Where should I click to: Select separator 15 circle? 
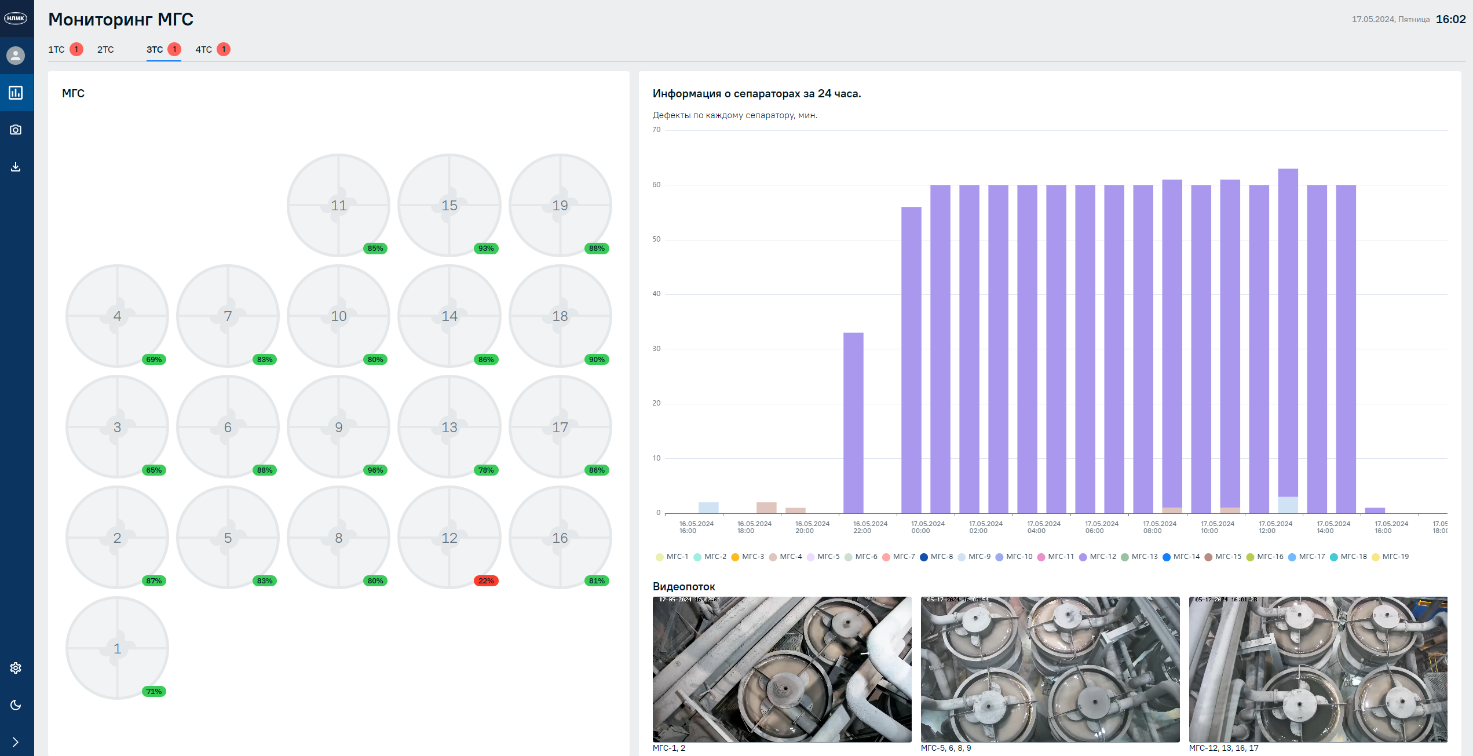coord(449,205)
